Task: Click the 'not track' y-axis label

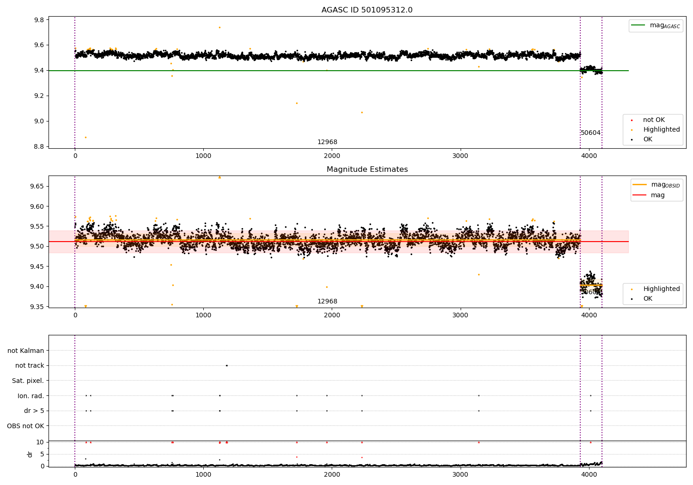Action: pyautogui.click(x=30, y=366)
